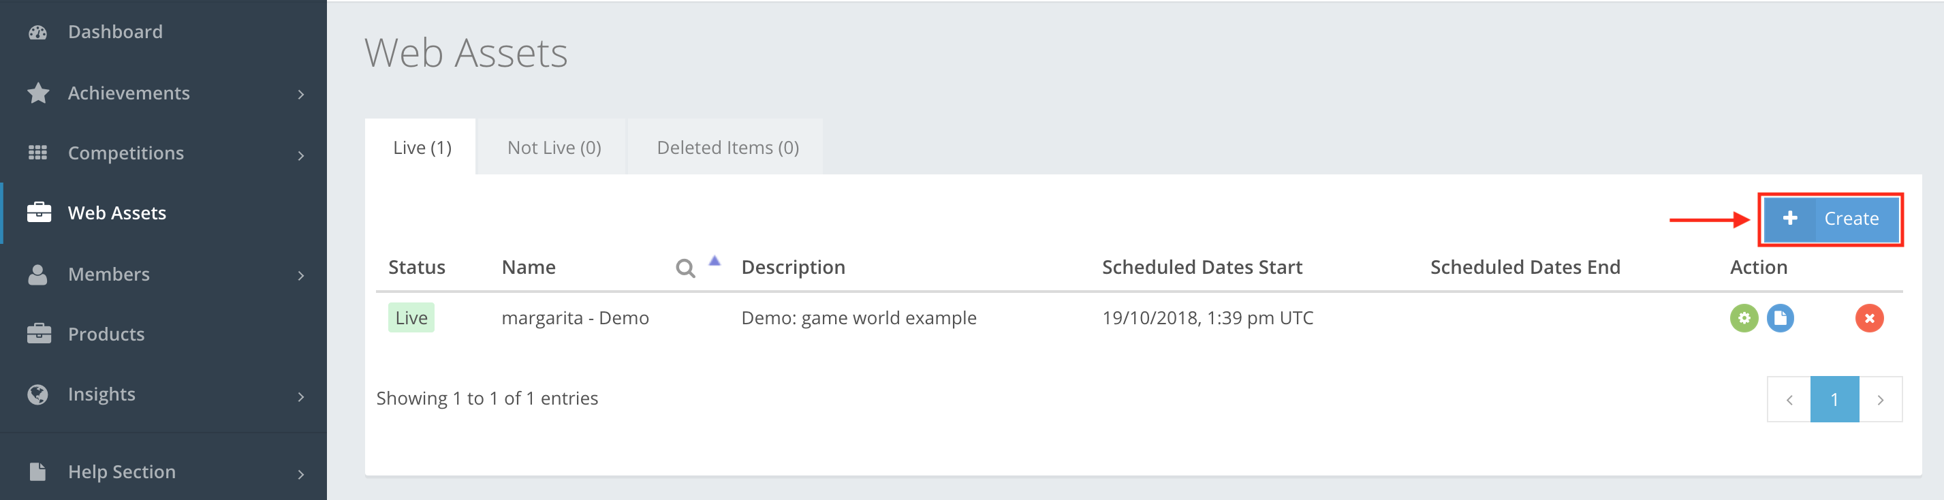The width and height of the screenshot is (1944, 500).
Task: Click the Create button
Action: [1831, 219]
